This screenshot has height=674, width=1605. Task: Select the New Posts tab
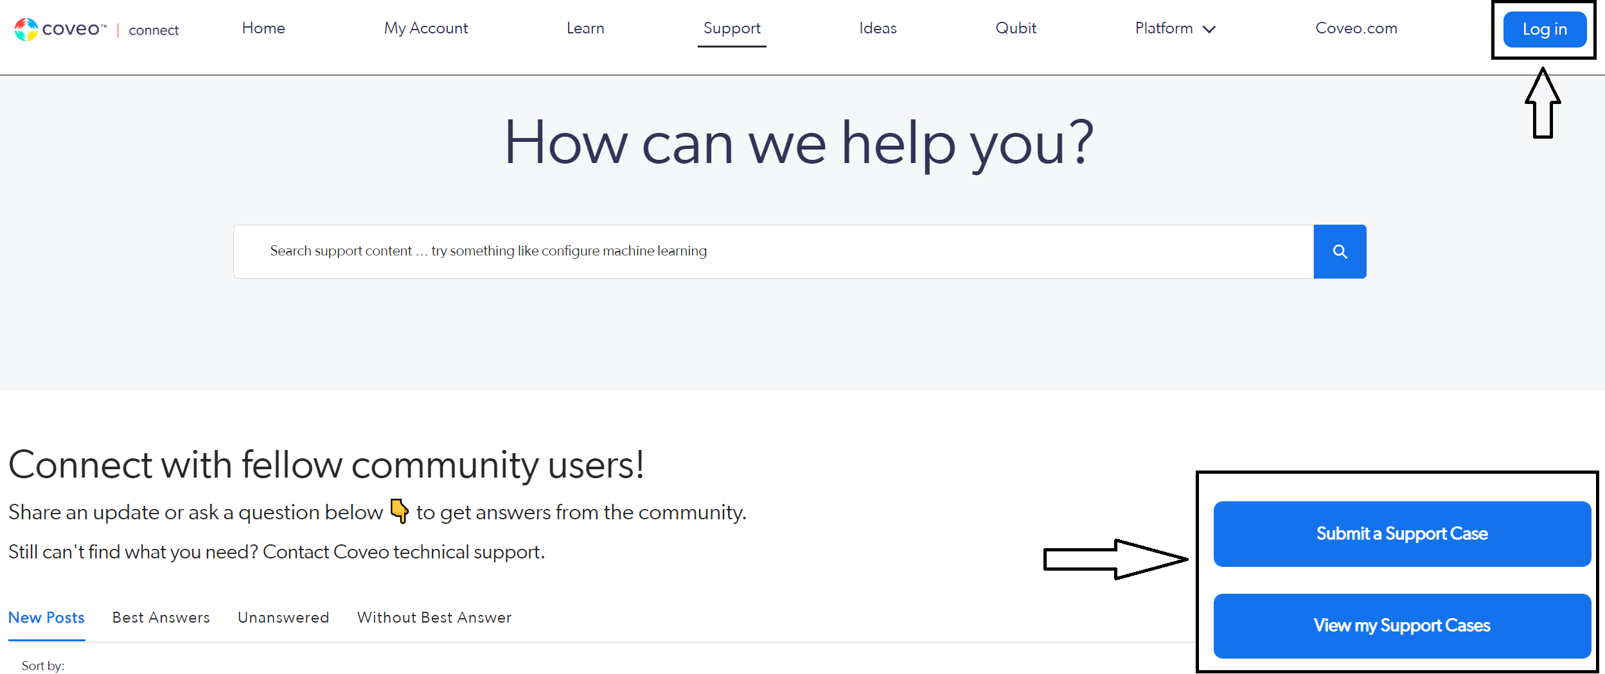pos(46,617)
